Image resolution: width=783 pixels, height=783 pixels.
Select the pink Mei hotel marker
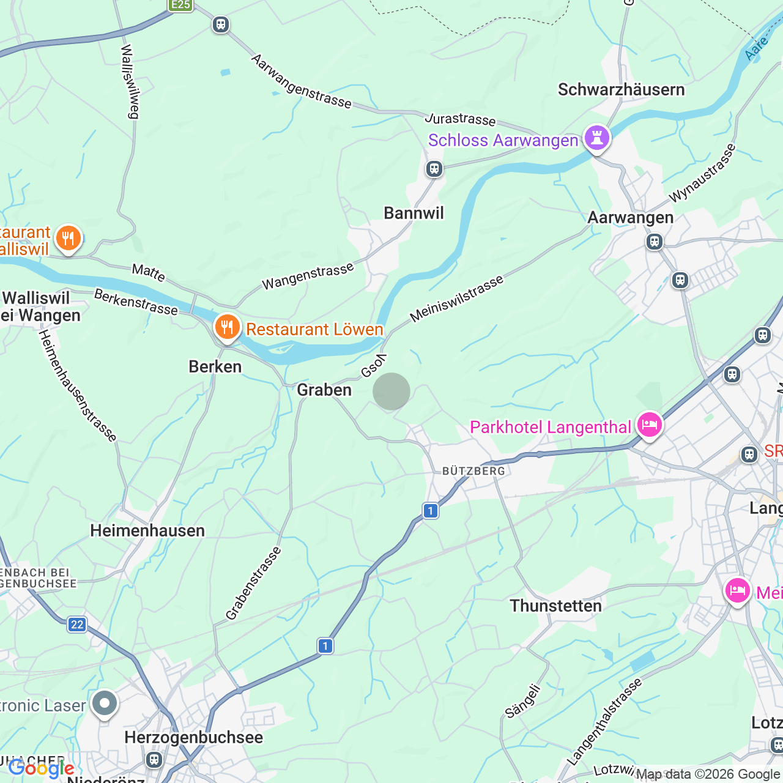coord(738,592)
